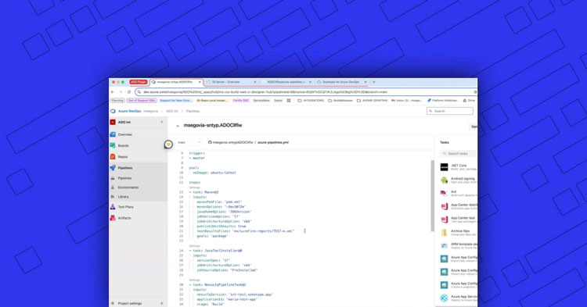The height and width of the screenshot is (307, 587).
Task: Close the msegovia-sntyp.ADOCIlflw tab
Action: point(200,82)
